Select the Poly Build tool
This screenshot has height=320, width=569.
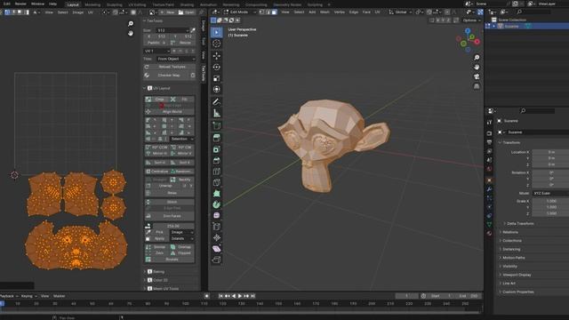click(217, 194)
